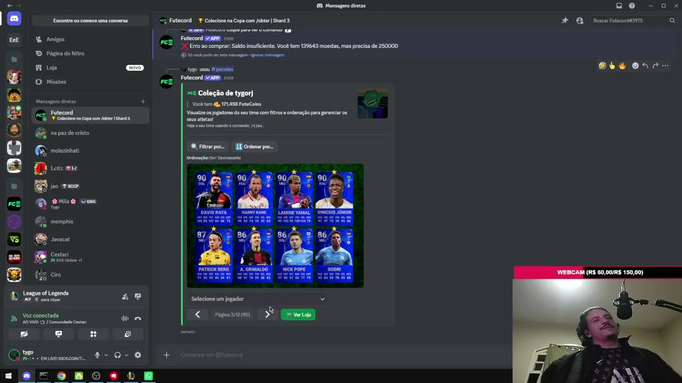Expand microphone input options

tap(106, 355)
